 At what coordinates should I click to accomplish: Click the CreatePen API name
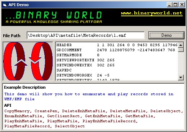[x=46, y=111]
